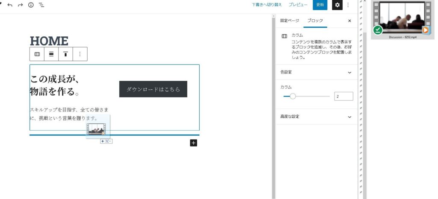Open the content structure info icon

(31, 5)
